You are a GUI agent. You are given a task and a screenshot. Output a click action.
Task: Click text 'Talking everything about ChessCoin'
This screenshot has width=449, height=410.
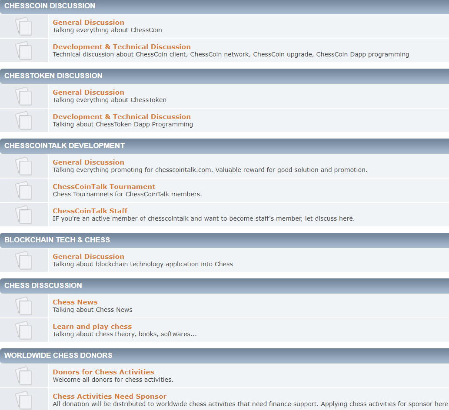click(x=107, y=30)
